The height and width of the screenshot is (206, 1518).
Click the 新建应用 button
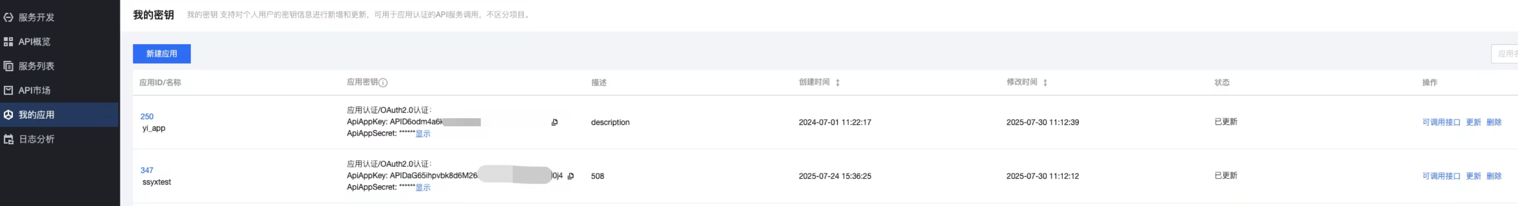pos(161,54)
